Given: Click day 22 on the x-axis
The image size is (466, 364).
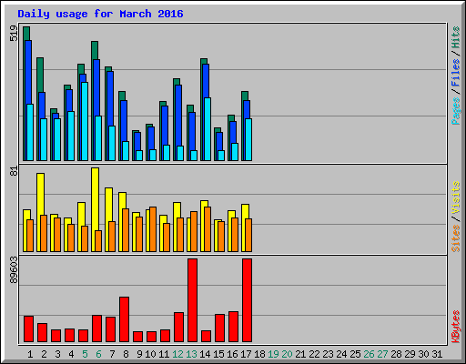Looking at the screenshot, I should pyautogui.click(x=314, y=354).
